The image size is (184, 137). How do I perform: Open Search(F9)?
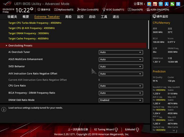(x=135, y=10)
